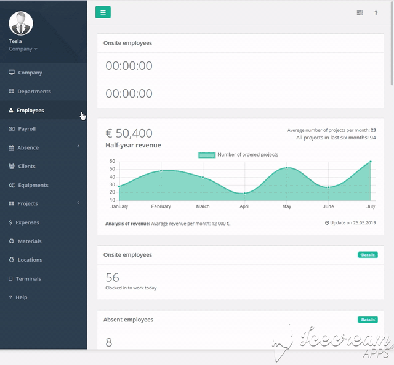
Task: Click the gears icon beside Equipments
Action: pyautogui.click(x=12, y=185)
